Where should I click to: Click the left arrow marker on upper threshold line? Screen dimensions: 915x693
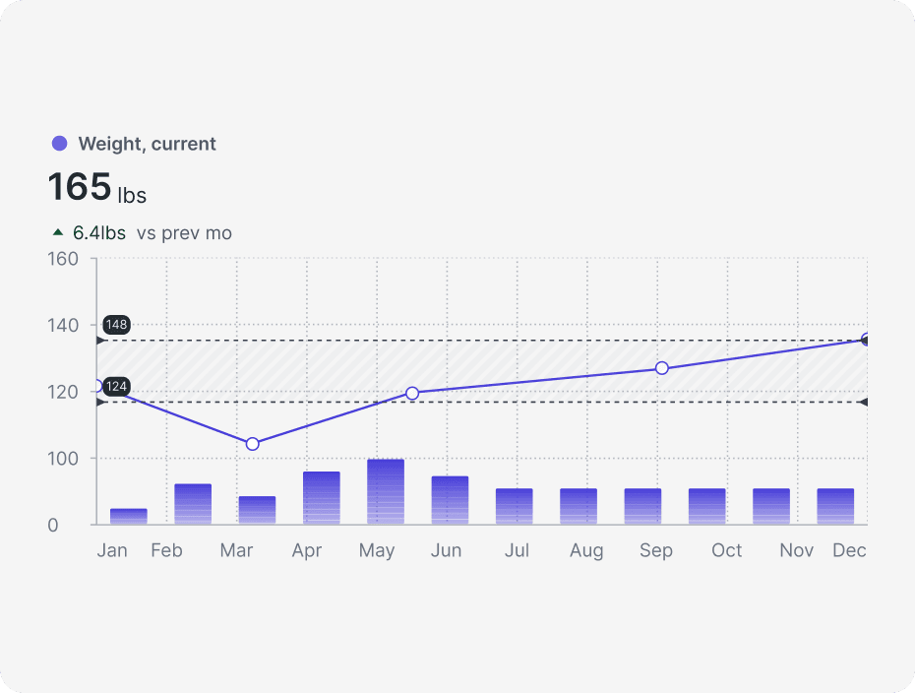tap(100, 341)
